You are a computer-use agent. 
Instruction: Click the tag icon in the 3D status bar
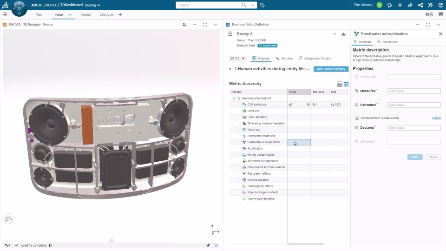pyautogui.click(x=216, y=245)
